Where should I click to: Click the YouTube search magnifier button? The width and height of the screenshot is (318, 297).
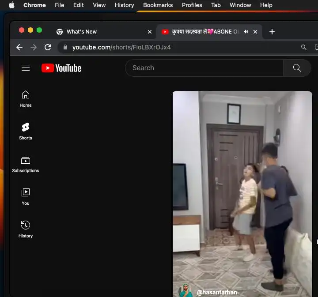[297, 68]
